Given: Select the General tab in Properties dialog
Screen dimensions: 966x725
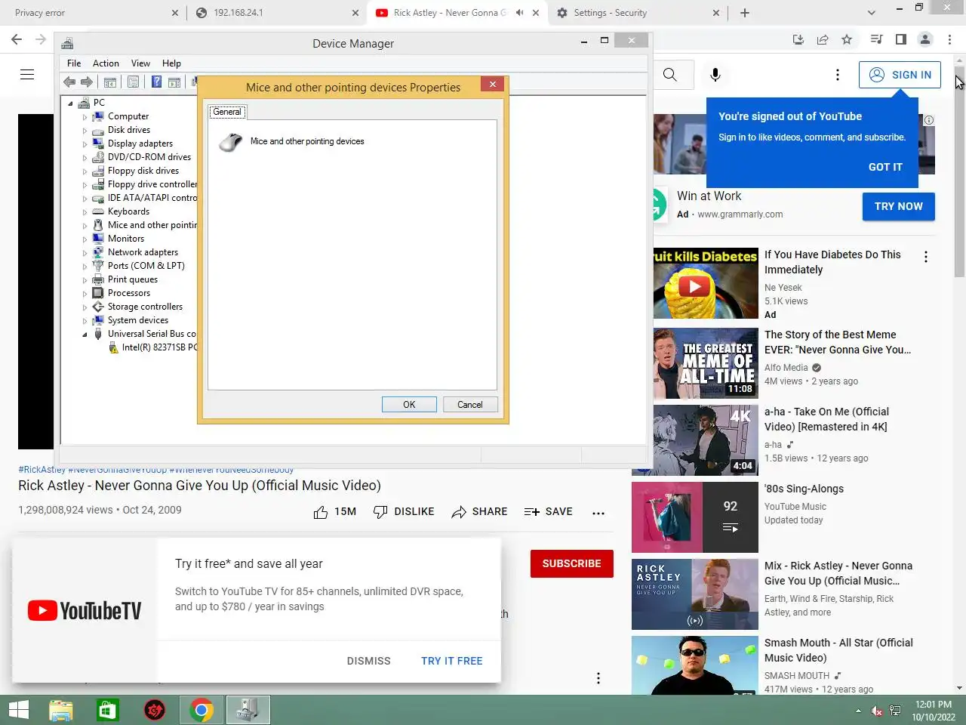Looking at the screenshot, I should (x=227, y=112).
